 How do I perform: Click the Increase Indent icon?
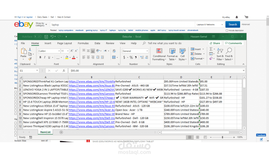point(103,57)
